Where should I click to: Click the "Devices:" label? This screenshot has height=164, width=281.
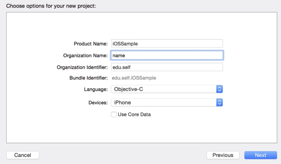[x=98, y=103]
